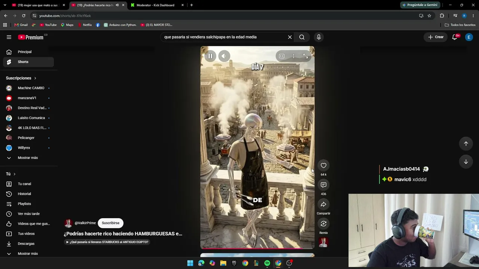
Task: Open the Windows Start menu
Action: pos(190,263)
